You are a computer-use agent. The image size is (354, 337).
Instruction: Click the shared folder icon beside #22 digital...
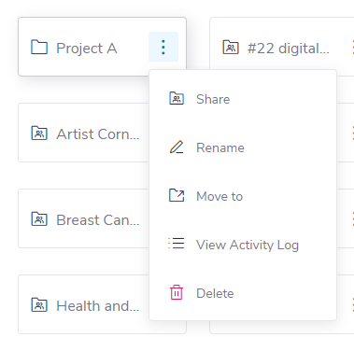(231, 47)
